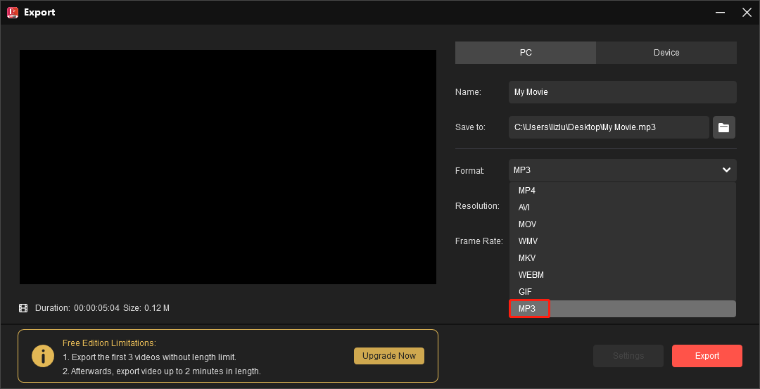Choose MKV from the format list

pyautogui.click(x=622, y=257)
